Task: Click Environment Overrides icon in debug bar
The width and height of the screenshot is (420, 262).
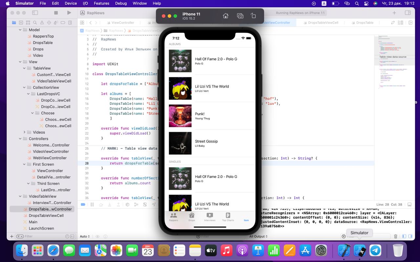Action: coord(145,204)
